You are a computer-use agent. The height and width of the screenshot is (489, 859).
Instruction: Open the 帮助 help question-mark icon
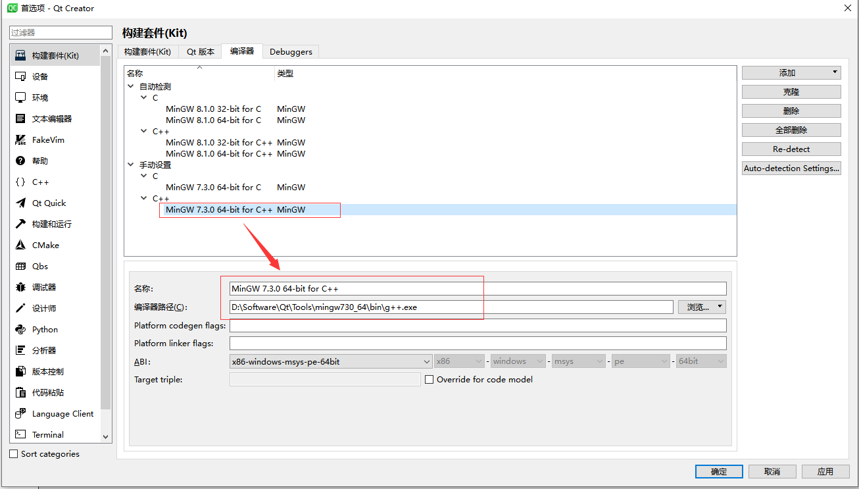point(20,161)
